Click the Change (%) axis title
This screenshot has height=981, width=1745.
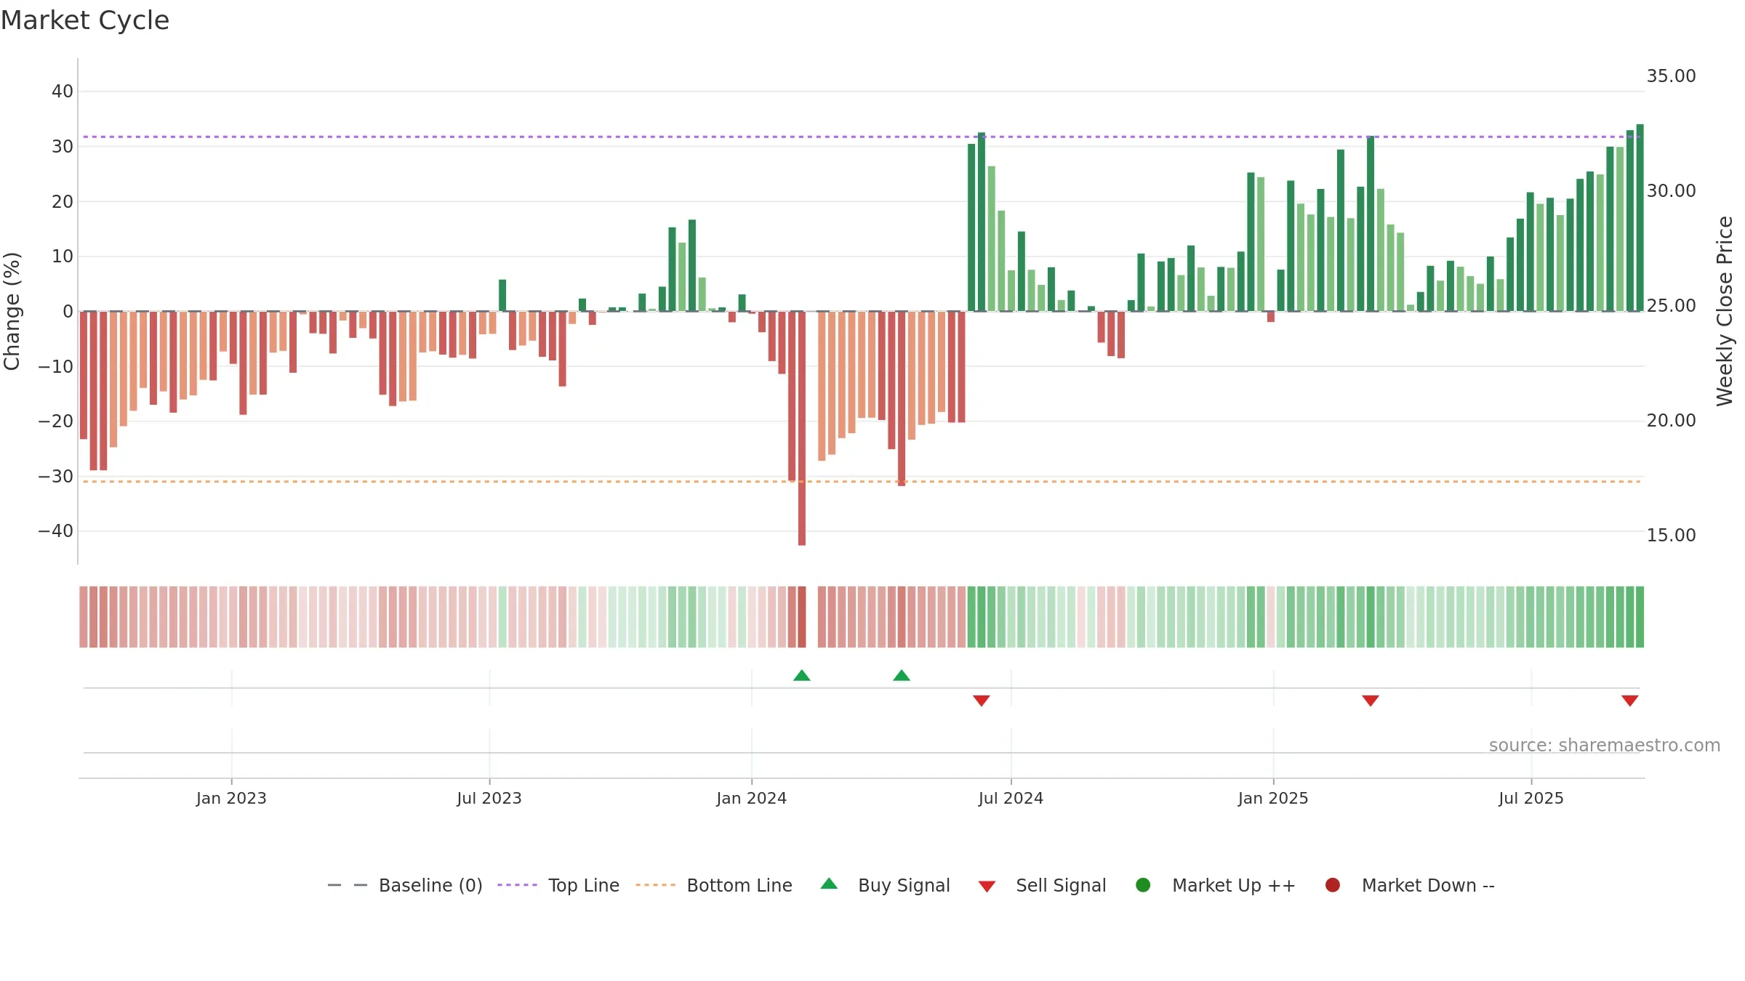[12, 311]
